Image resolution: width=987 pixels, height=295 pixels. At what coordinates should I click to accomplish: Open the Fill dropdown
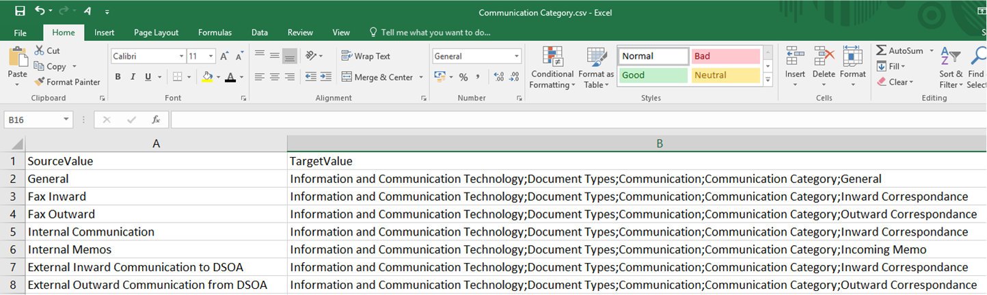pyautogui.click(x=891, y=66)
